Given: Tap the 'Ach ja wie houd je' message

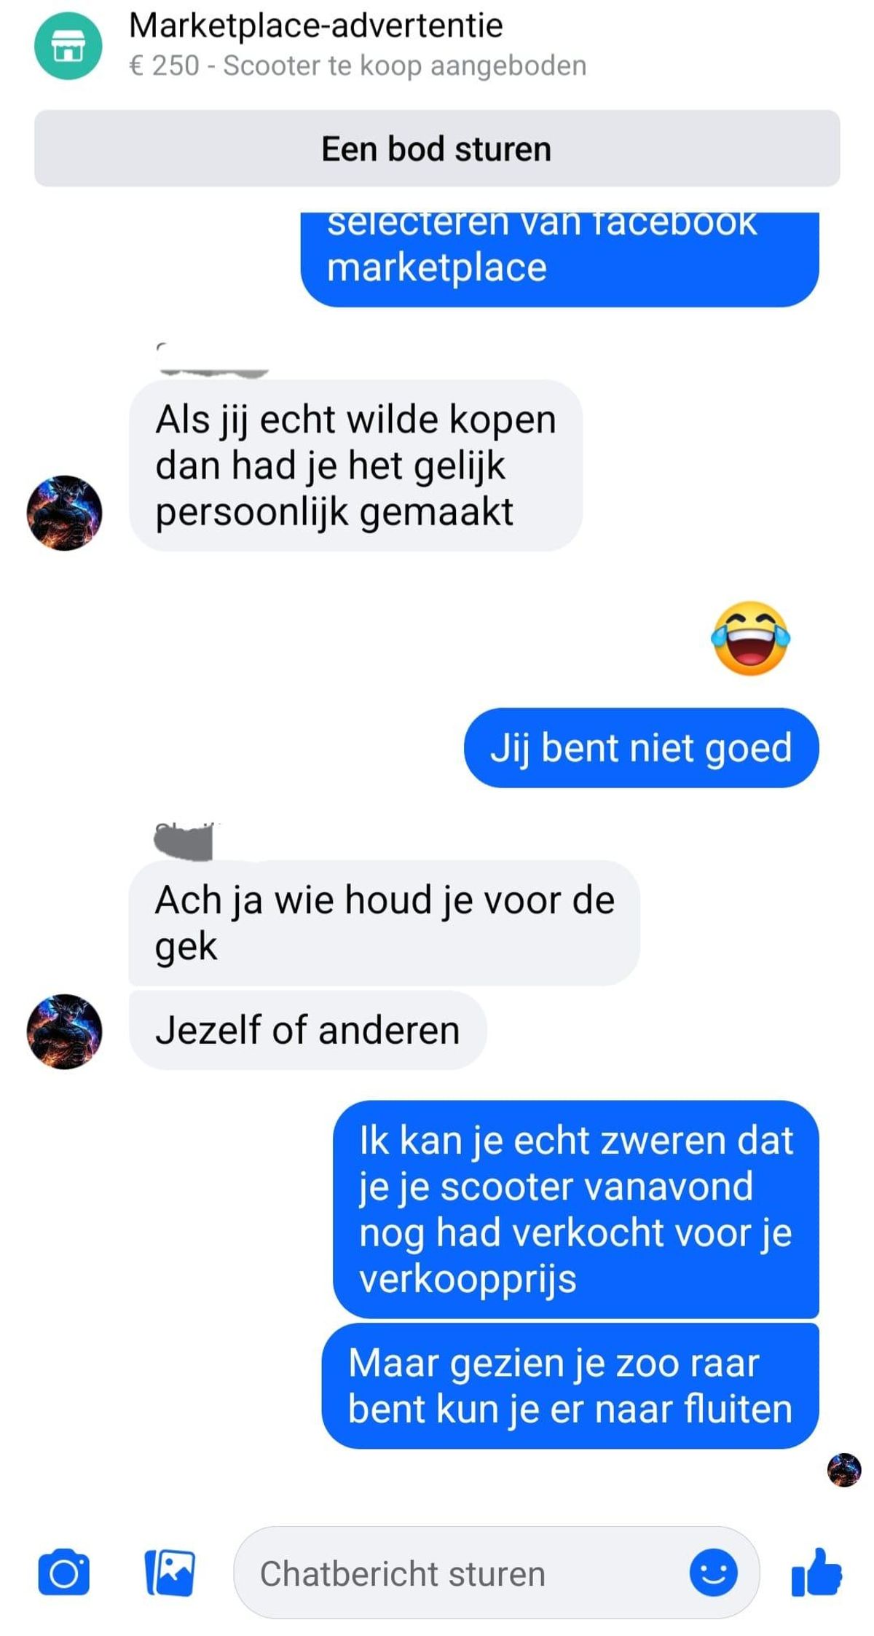Looking at the screenshot, I should (385, 923).
